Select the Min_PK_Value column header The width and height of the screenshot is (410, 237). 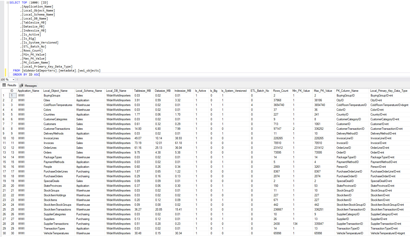pos(302,91)
